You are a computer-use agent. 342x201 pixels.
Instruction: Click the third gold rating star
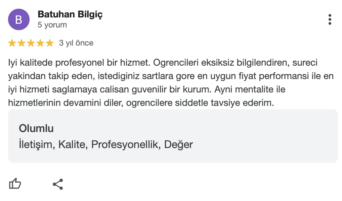tap(31, 43)
